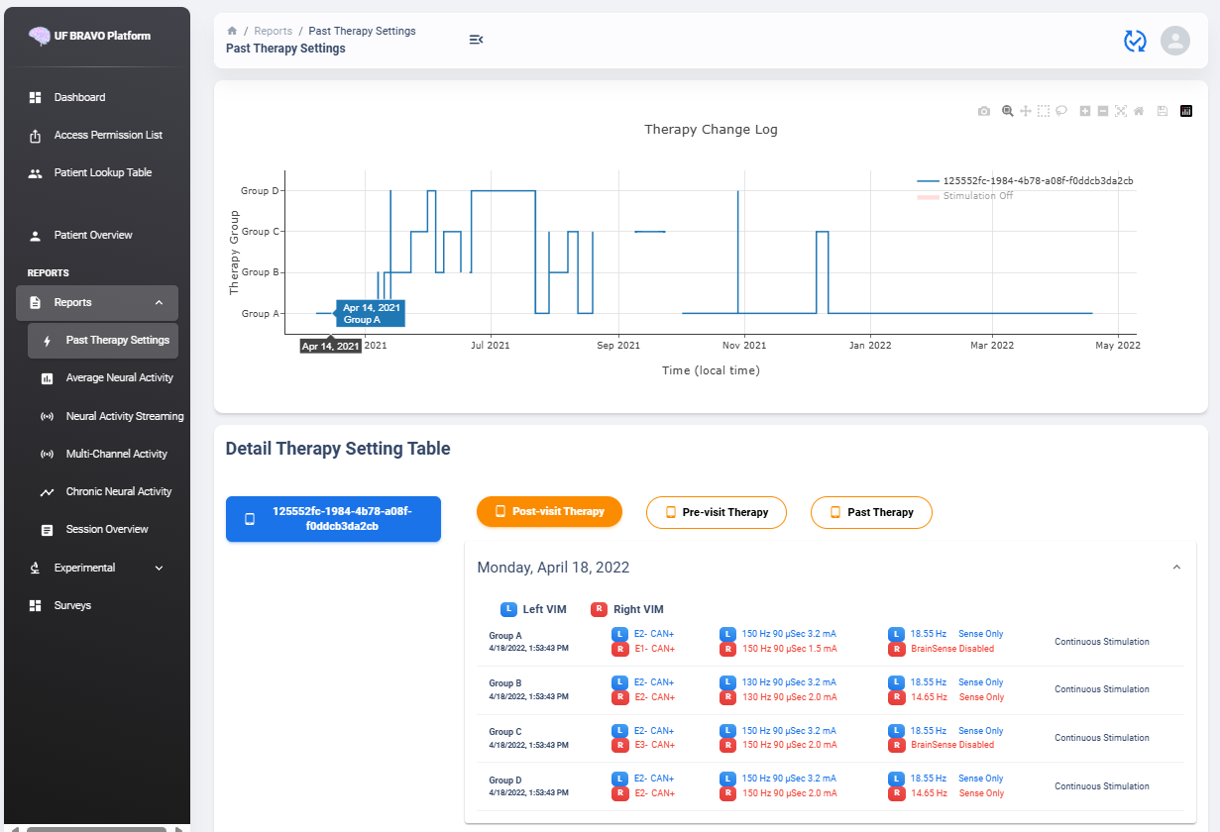Toggle stimulation-off legend entry visibility
Image resolution: width=1220 pixels, height=832 pixels.
pyautogui.click(x=977, y=196)
